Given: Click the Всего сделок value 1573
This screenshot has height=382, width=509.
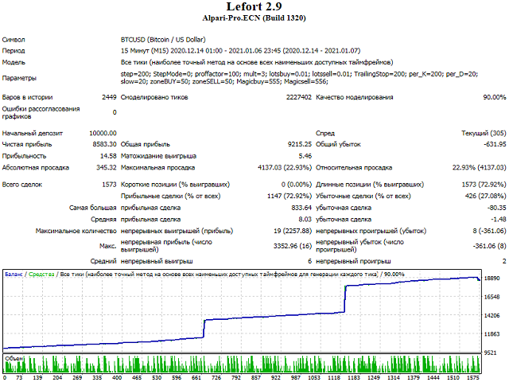Looking at the screenshot, I should tap(108, 185).
